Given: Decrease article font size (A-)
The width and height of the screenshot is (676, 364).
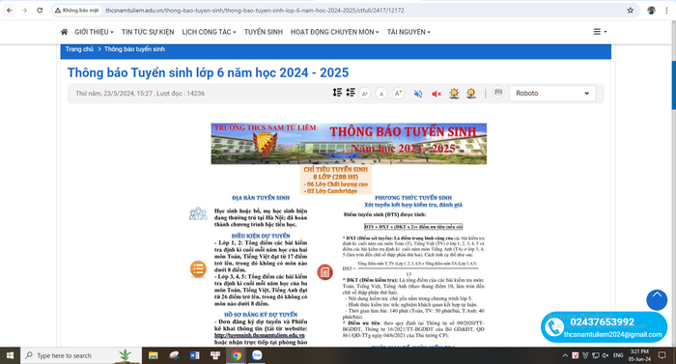Looking at the screenshot, I should 365,93.
